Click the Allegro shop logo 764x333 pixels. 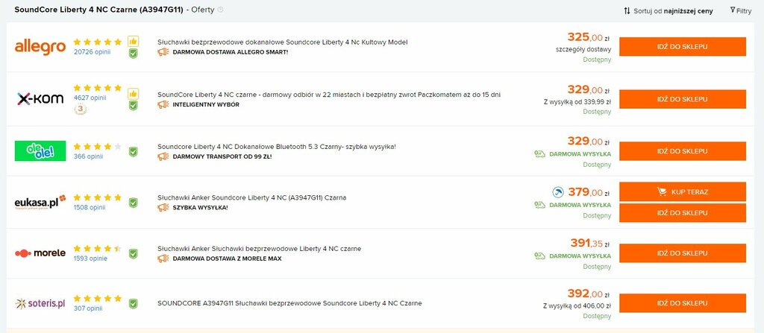(x=40, y=47)
